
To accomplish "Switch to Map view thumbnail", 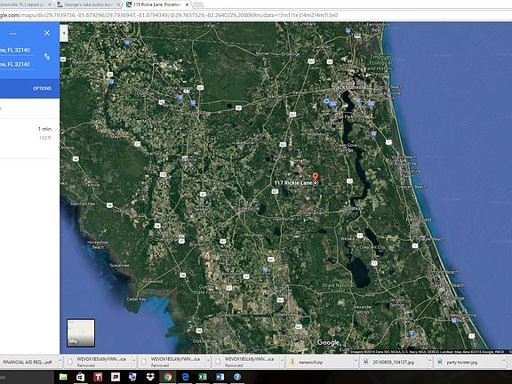I will 81,332.
